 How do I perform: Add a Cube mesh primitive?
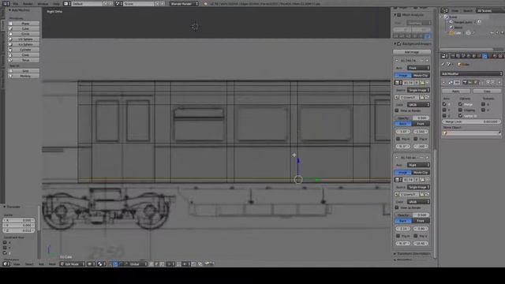point(24,28)
